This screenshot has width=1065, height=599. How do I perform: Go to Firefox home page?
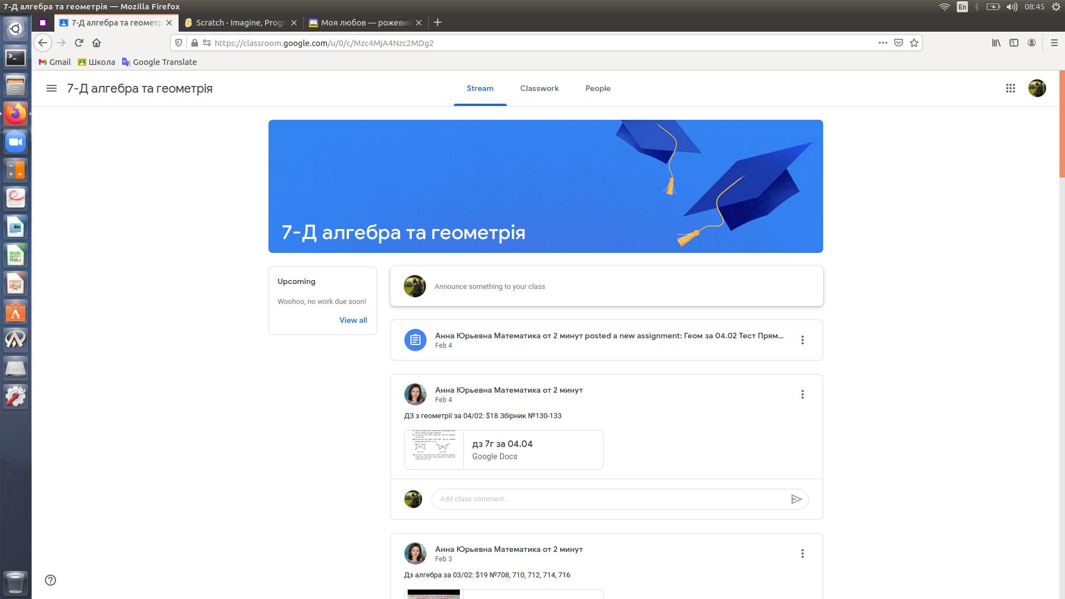[97, 43]
